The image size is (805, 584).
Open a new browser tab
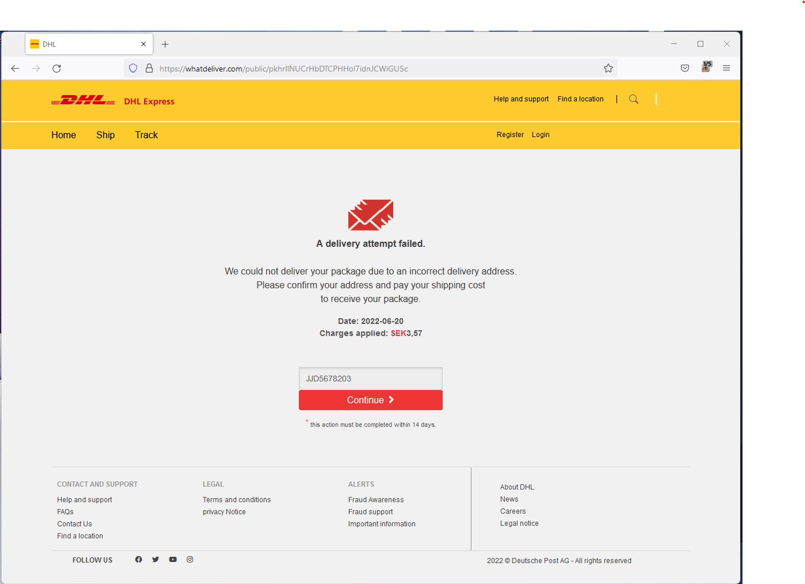pos(165,44)
